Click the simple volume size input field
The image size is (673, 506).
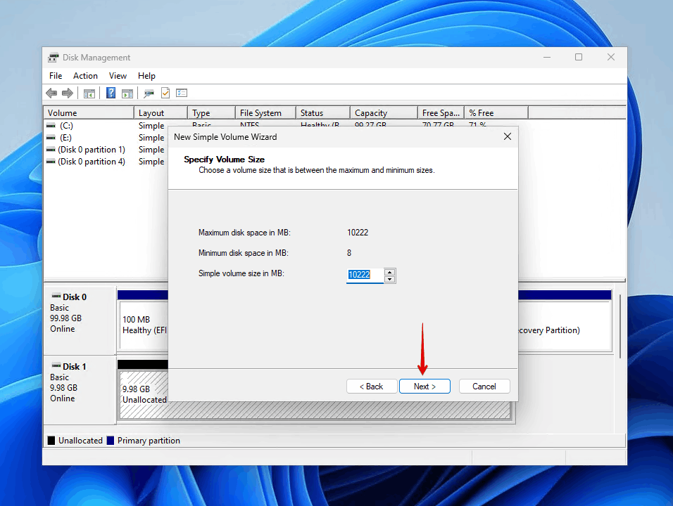pos(361,275)
